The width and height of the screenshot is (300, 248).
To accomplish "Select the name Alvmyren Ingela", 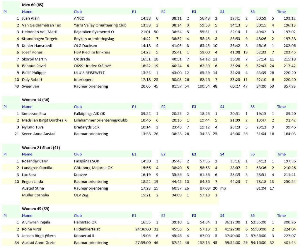I will [x=36, y=222].
